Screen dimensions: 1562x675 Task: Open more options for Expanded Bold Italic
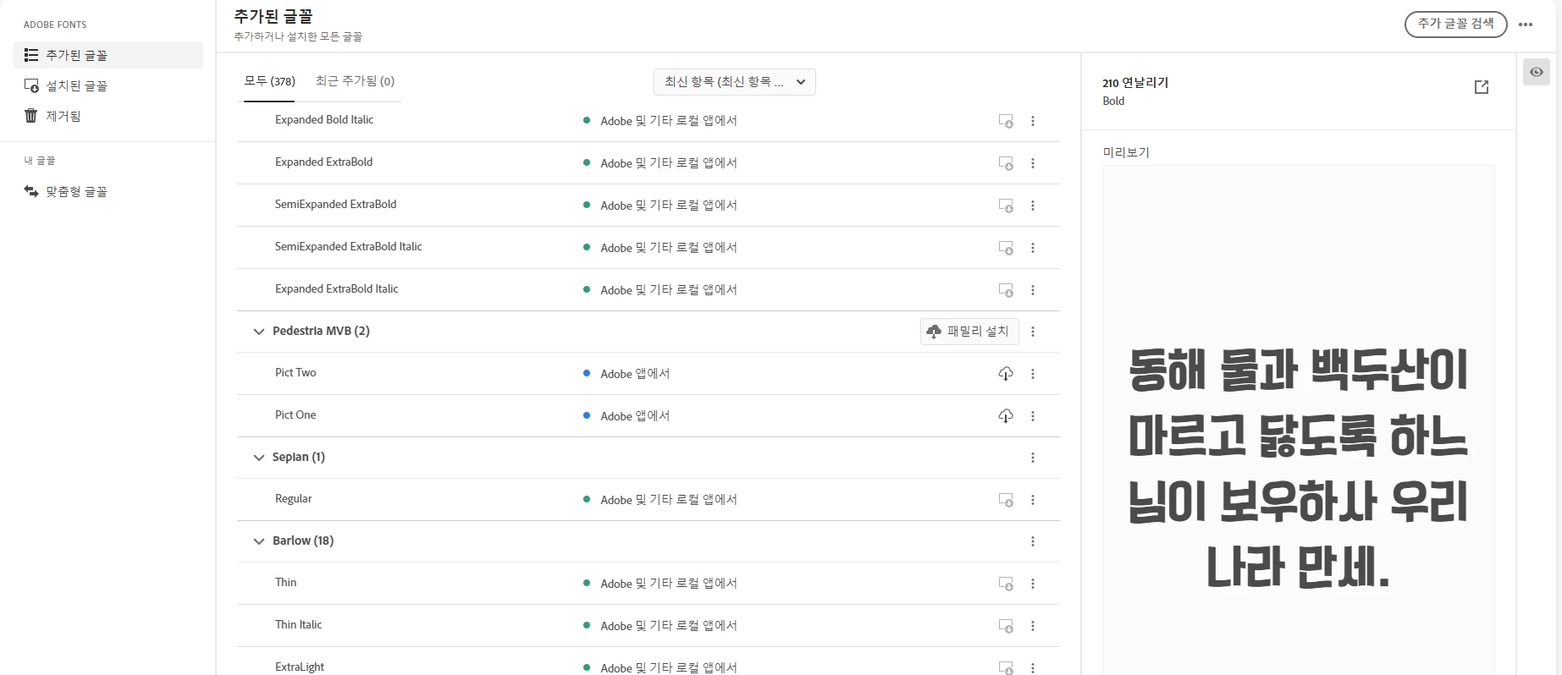(x=1033, y=121)
